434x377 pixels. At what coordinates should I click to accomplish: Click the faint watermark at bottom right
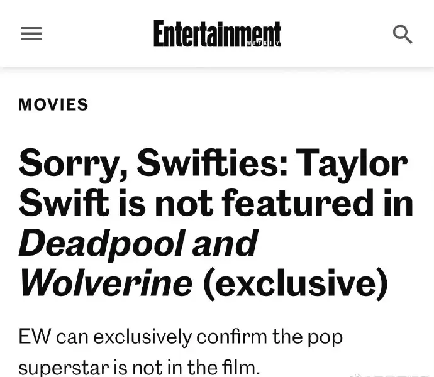click(392, 375)
